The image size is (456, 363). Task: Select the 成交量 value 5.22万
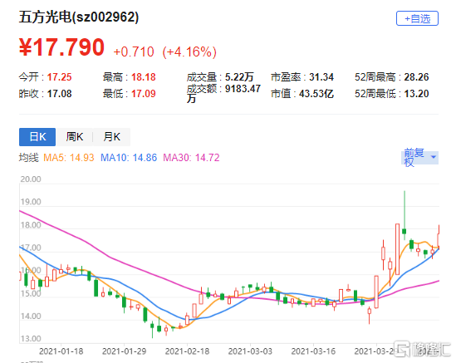tap(239, 77)
